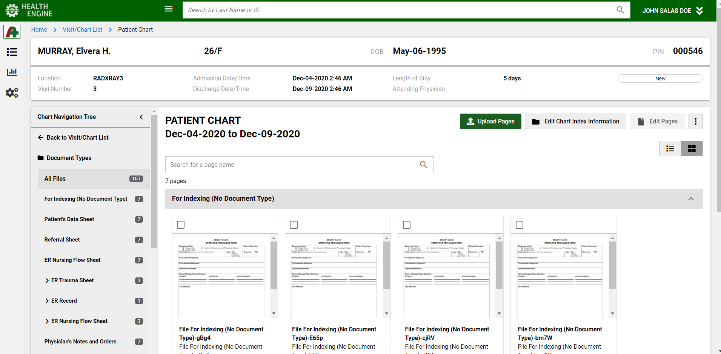Screen dimensions: 721x354
Task: Open the John Salas Doe user dropdown
Action: [672, 11]
